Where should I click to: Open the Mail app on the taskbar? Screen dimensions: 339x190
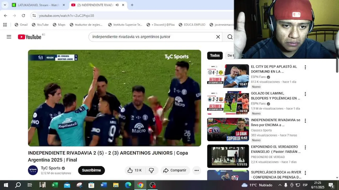click(67, 185)
